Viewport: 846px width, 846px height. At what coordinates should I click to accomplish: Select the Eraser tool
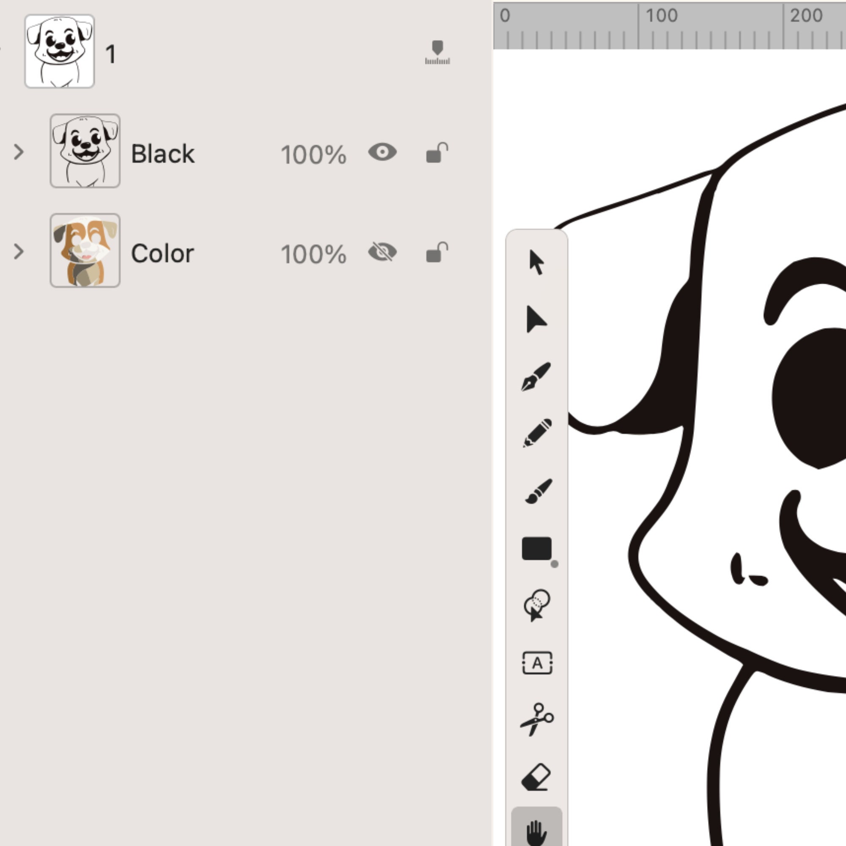click(x=536, y=777)
